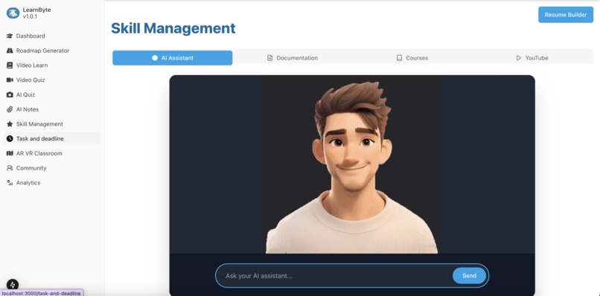Send the message to AI assistant

point(469,276)
